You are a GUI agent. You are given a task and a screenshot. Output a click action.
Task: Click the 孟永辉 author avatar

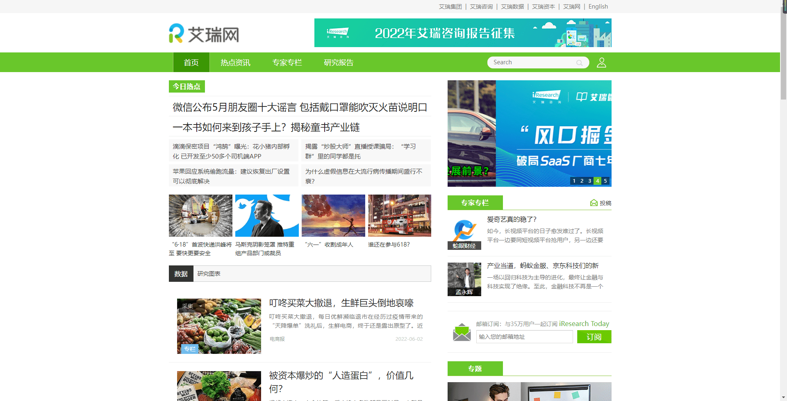[x=464, y=279]
